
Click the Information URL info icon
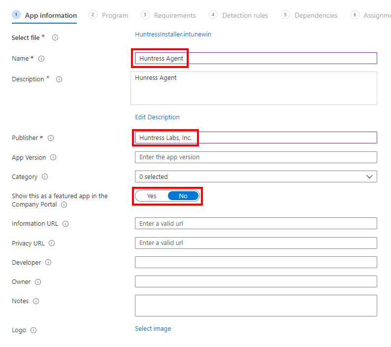(x=65, y=224)
